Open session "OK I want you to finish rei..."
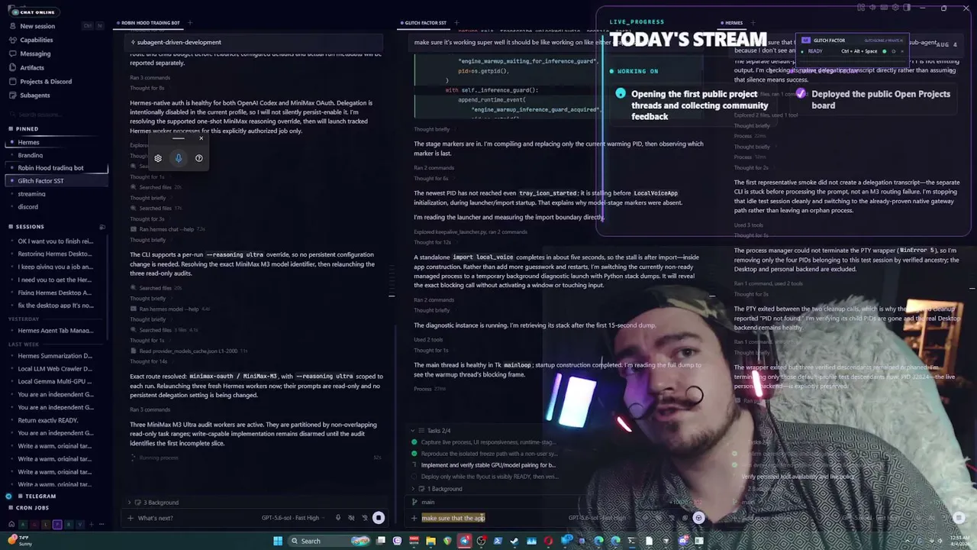The height and width of the screenshot is (550, 977). click(55, 241)
